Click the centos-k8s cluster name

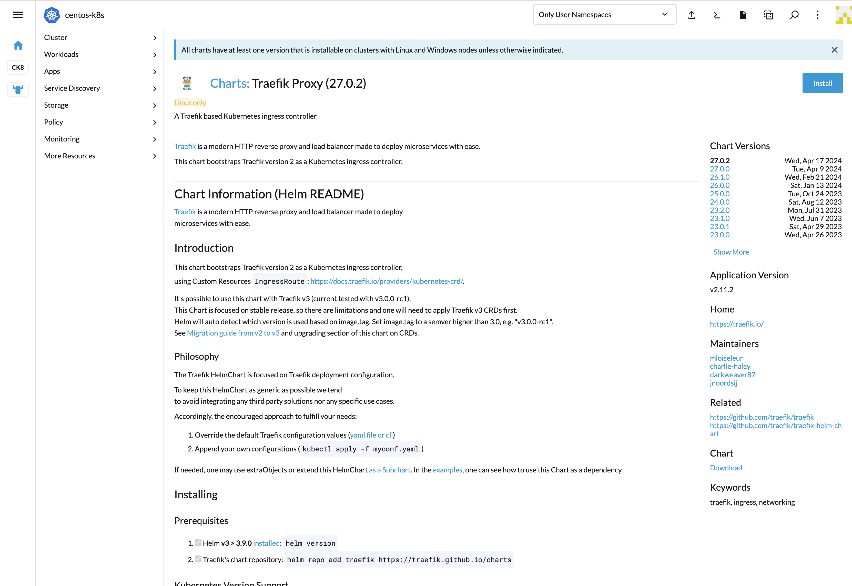[x=84, y=15]
